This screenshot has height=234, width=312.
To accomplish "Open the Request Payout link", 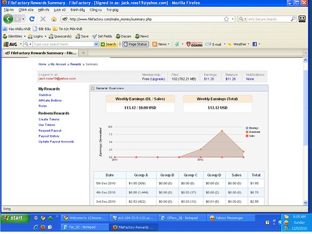I will (x=50, y=130).
